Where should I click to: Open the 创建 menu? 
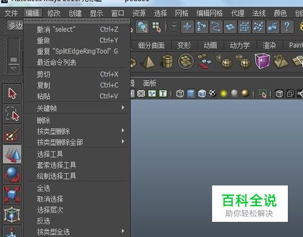pos(75,13)
